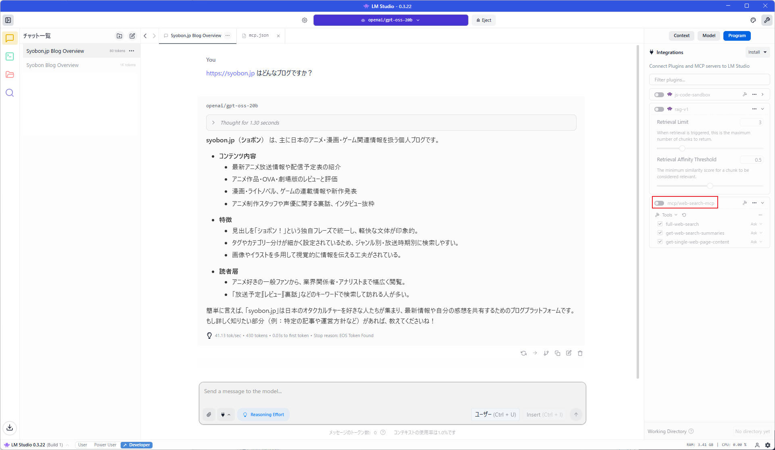Open the openai/gpt-oss-20b model selector
This screenshot has height=450, width=775.
coord(391,20)
